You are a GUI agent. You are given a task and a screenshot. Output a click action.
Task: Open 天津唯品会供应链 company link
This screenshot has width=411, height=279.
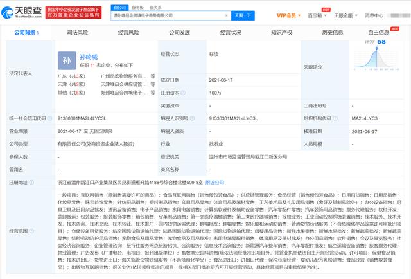click(x=123, y=84)
